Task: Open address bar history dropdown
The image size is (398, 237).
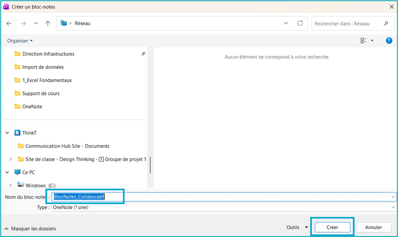Action: tap(286, 24)
